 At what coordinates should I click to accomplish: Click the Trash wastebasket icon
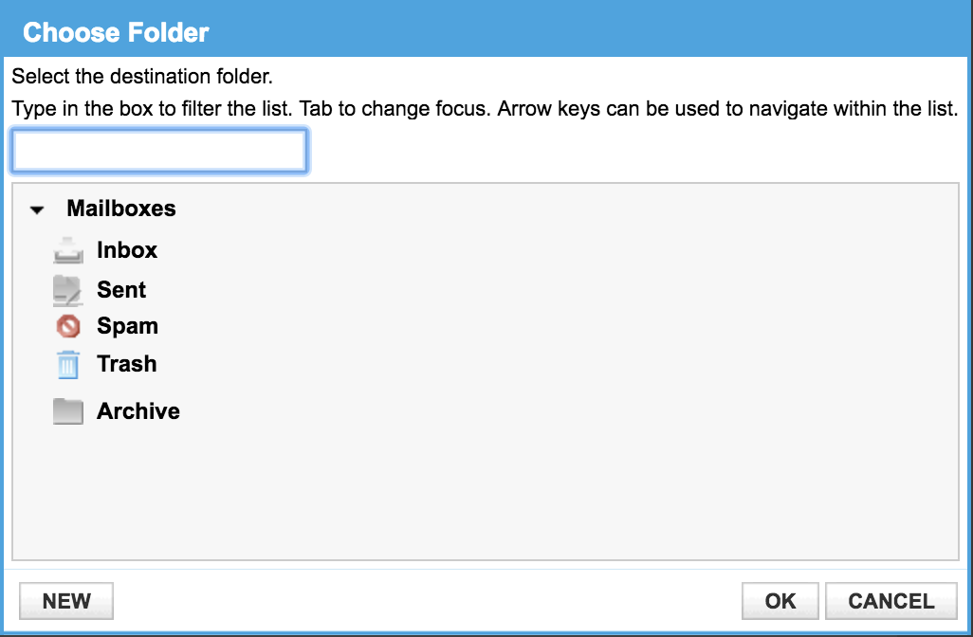[66, 364]
